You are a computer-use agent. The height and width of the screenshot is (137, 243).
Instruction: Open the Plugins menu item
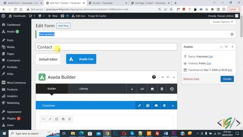click(11, 118)
